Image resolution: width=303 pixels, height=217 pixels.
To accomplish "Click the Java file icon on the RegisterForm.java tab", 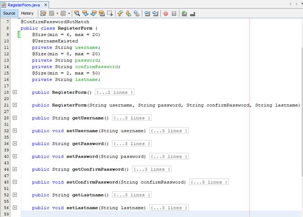I will pos(4,5).
